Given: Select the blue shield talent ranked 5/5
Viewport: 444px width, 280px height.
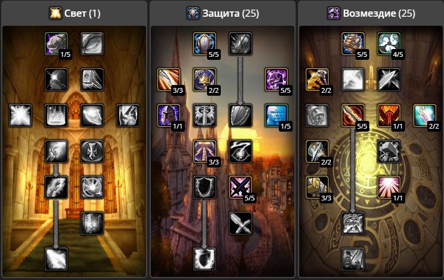Looking at the screenshot, I should [205, 44].
